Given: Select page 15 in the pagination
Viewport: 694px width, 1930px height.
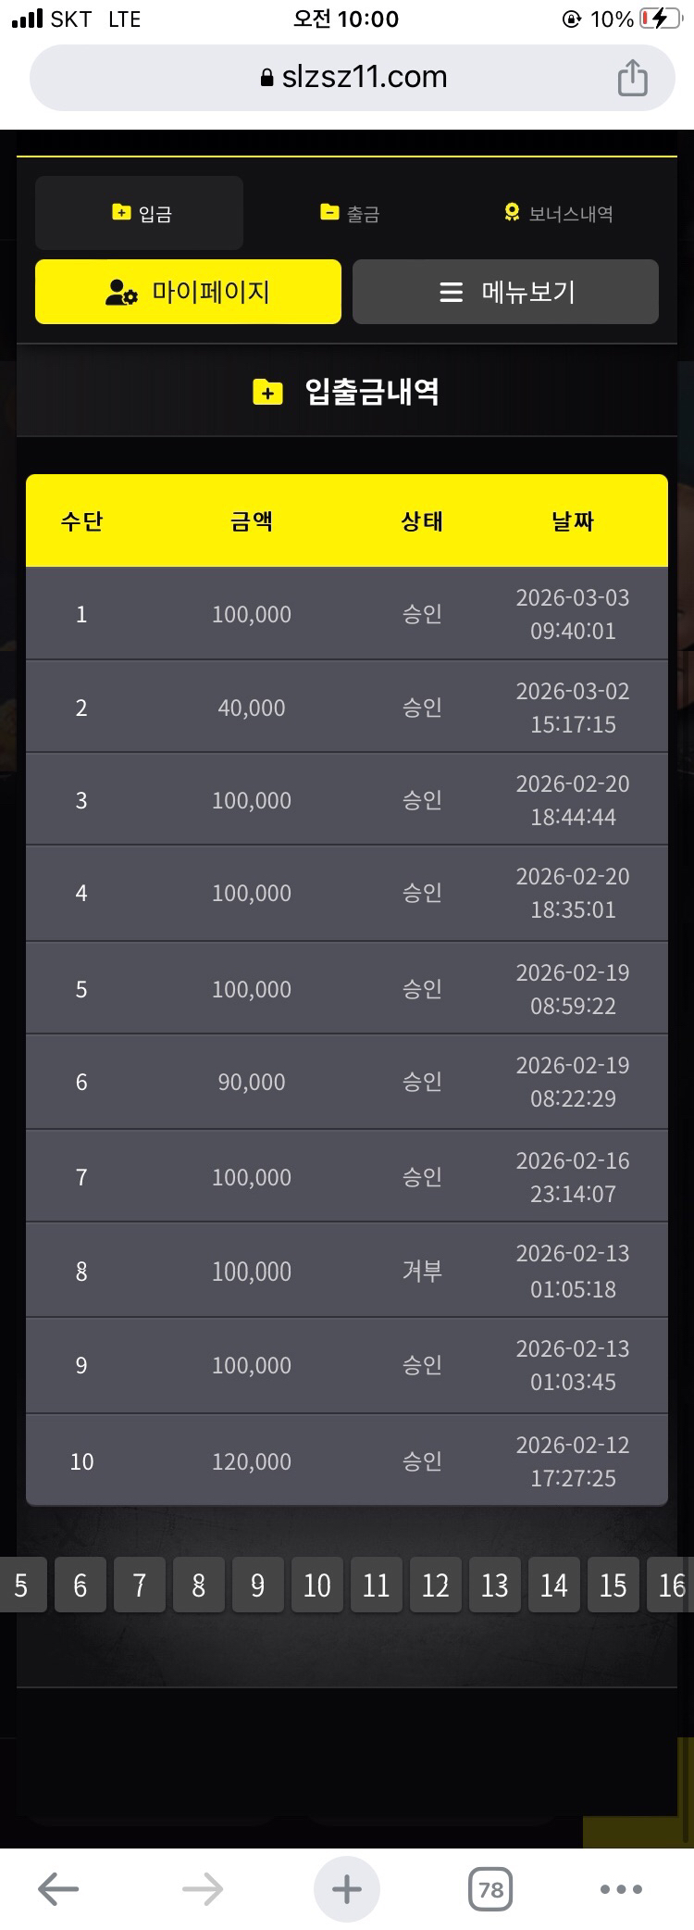Looking at the screenshot, I should coord(613,1585).
